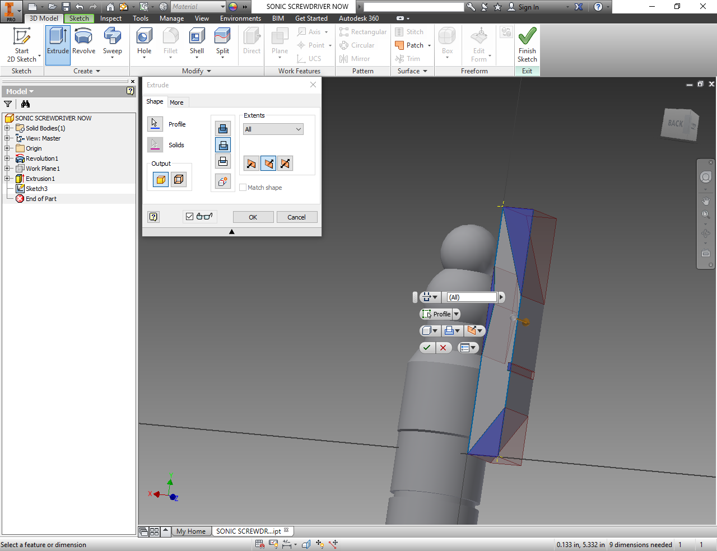
Task: Click the Home icon in quick access toolbar
Action: [110, 7]
